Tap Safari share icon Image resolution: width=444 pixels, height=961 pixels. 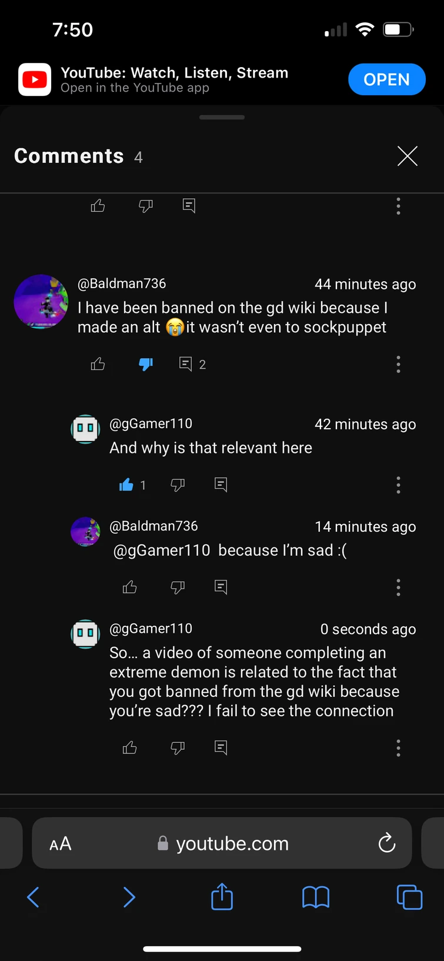[222, 897]
